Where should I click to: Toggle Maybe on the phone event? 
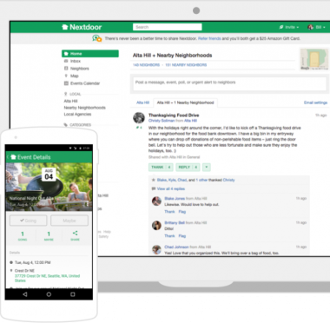click(69, 221)
